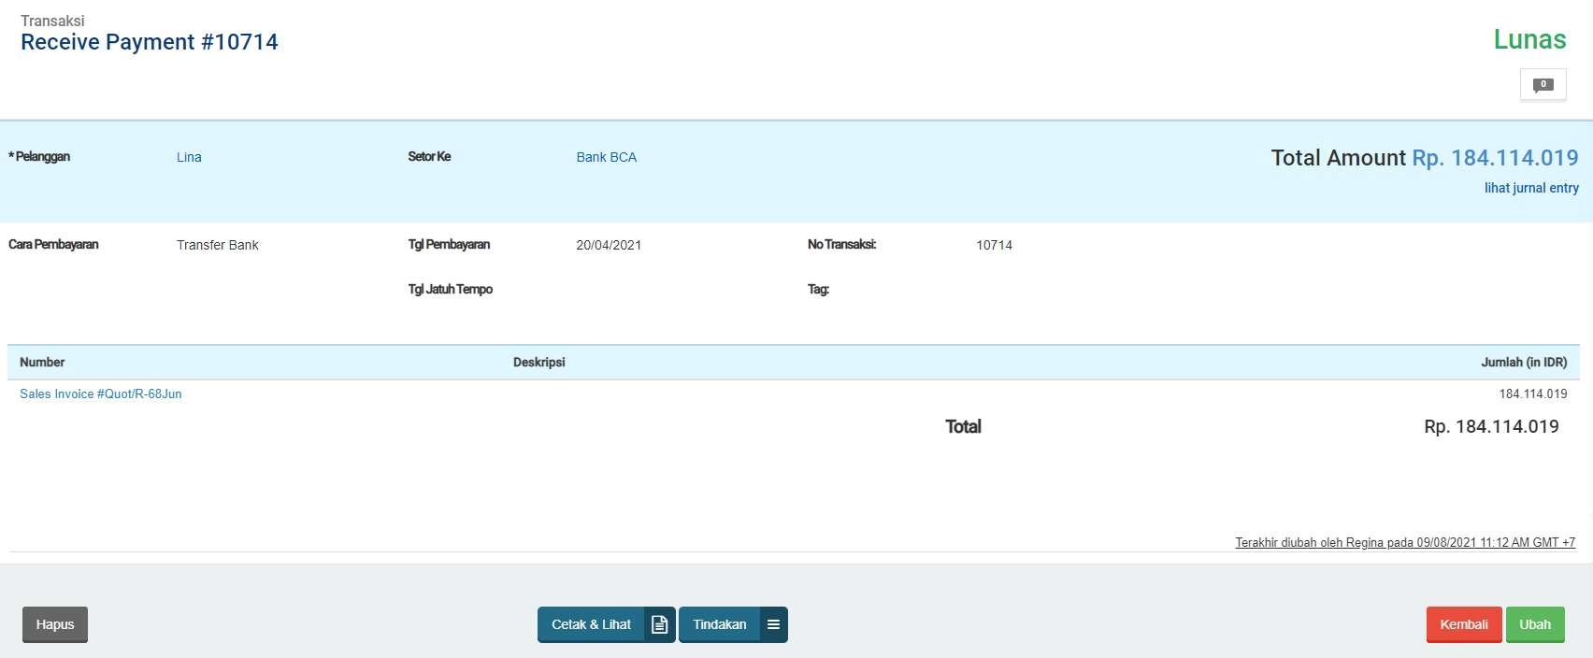
Task: Select the Tgl Pembayaran label
Action: click(449, 244)
